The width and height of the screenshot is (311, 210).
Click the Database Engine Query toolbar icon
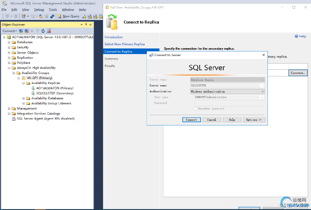coord(84,16)
